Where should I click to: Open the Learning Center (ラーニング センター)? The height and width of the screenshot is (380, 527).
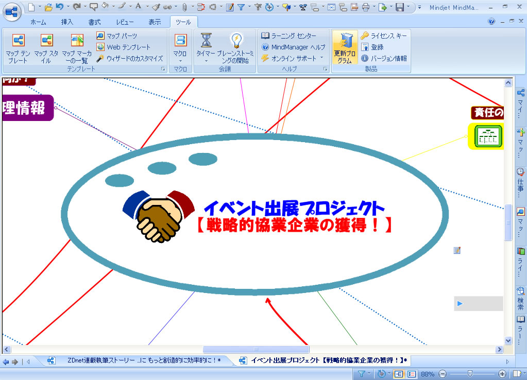[x=289, y=36]
